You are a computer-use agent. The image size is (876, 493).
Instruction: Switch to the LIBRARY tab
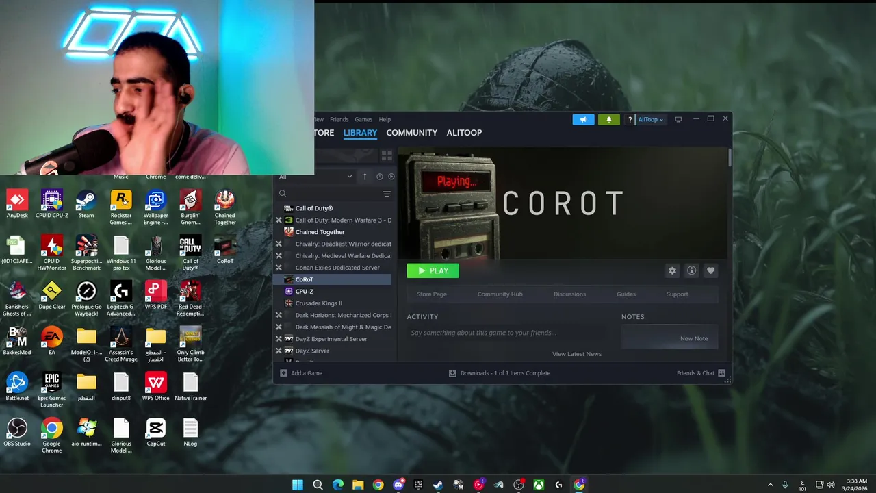pos(360,133)
